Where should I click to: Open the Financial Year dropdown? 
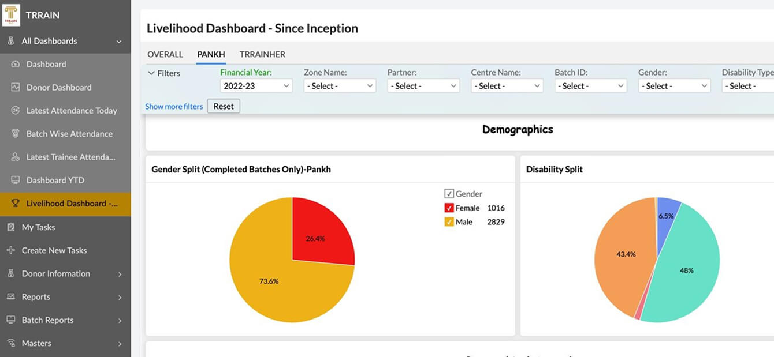256,85
